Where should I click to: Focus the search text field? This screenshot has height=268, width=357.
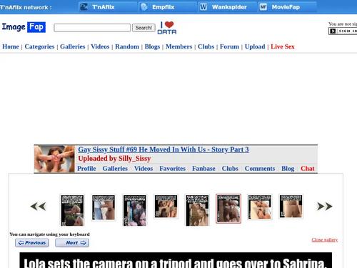click(92, 28)
